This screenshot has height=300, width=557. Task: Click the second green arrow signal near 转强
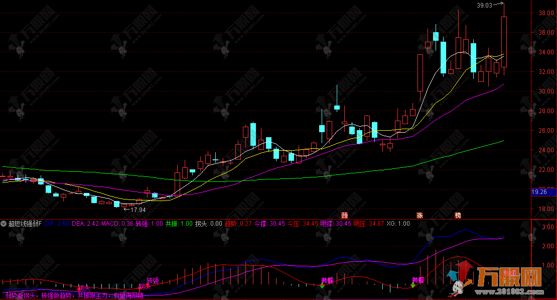click(x=413, y=285)
